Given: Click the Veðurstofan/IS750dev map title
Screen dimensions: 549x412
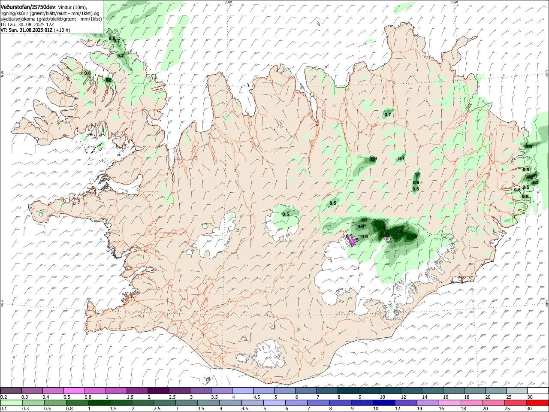Looking at the screenshot, I should pyautogui.click(x=28, y=7).
